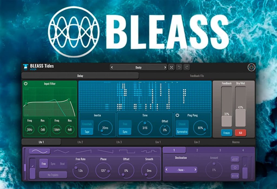Open the Lfo 1 tab
Screen dimensions: 277x189
(41, 142)
